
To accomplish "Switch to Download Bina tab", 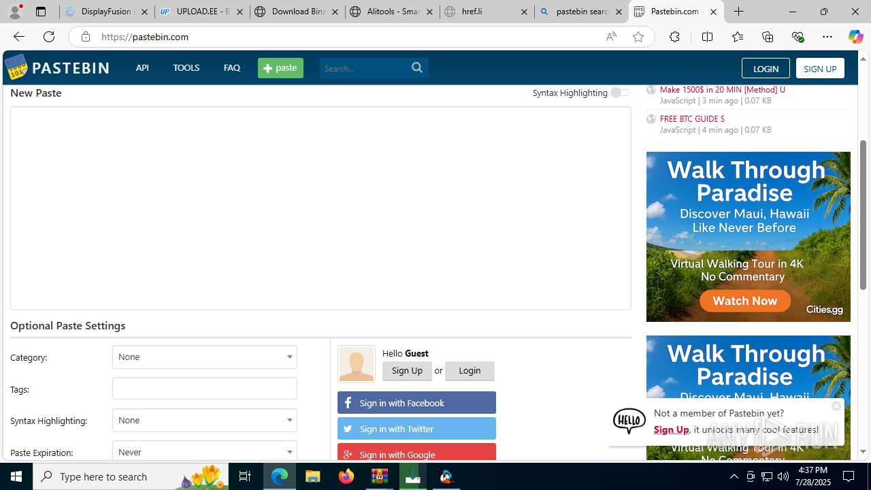I will pyautogui.click(x=297, y=12).
